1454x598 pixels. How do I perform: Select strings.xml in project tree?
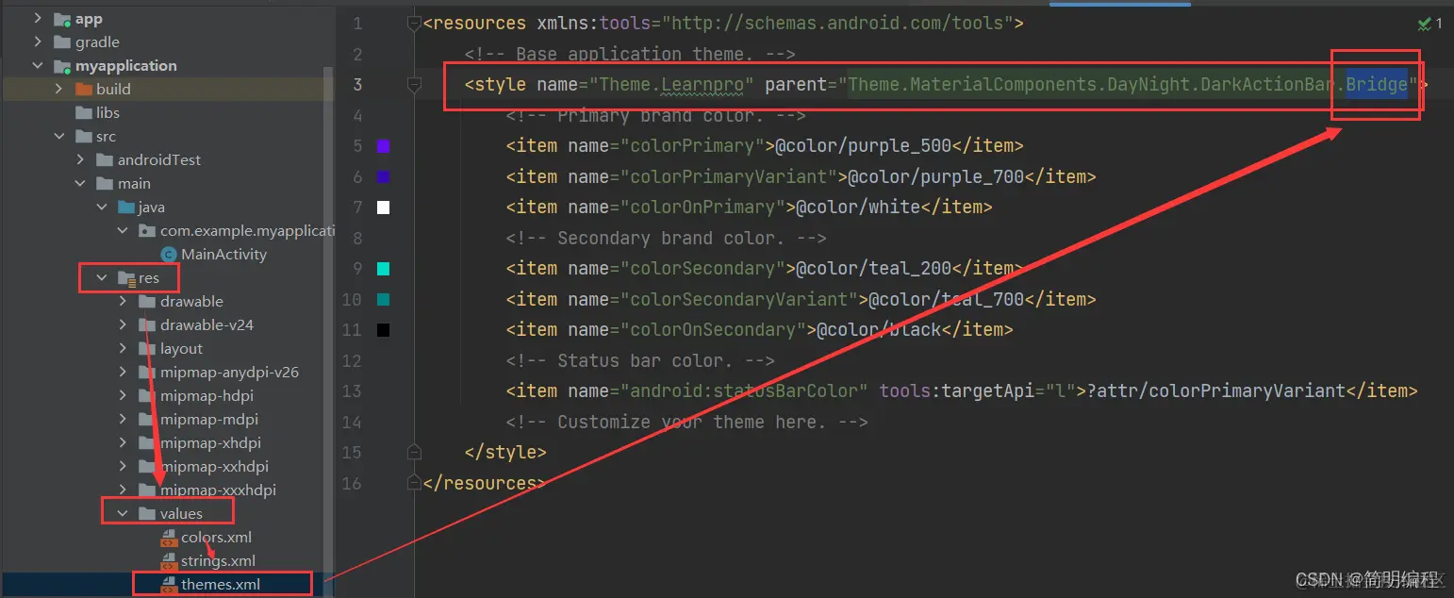pyautogui.click(x=218, y=560)
